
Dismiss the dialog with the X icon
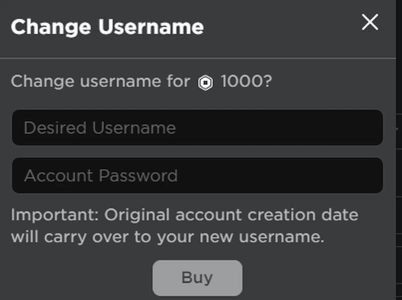370,22
